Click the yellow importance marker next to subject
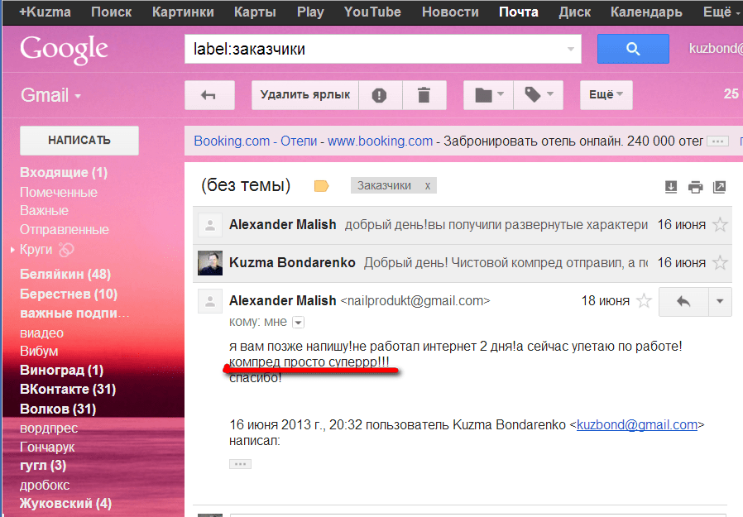This screenshot has height=517, width=743. click(321, 186)
